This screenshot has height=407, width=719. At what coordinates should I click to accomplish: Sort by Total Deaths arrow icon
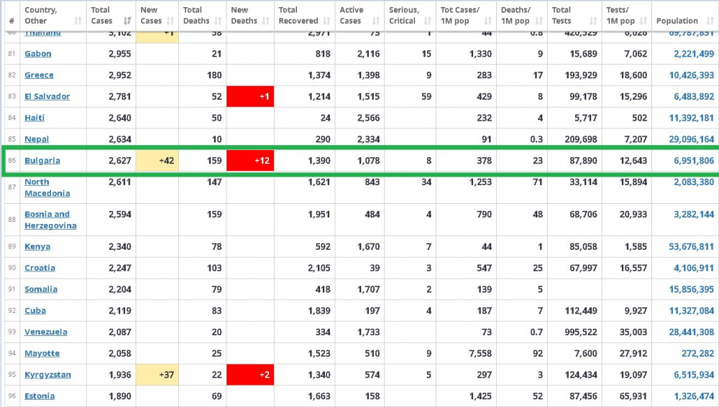pyautogui.click(x=219, y=21)
